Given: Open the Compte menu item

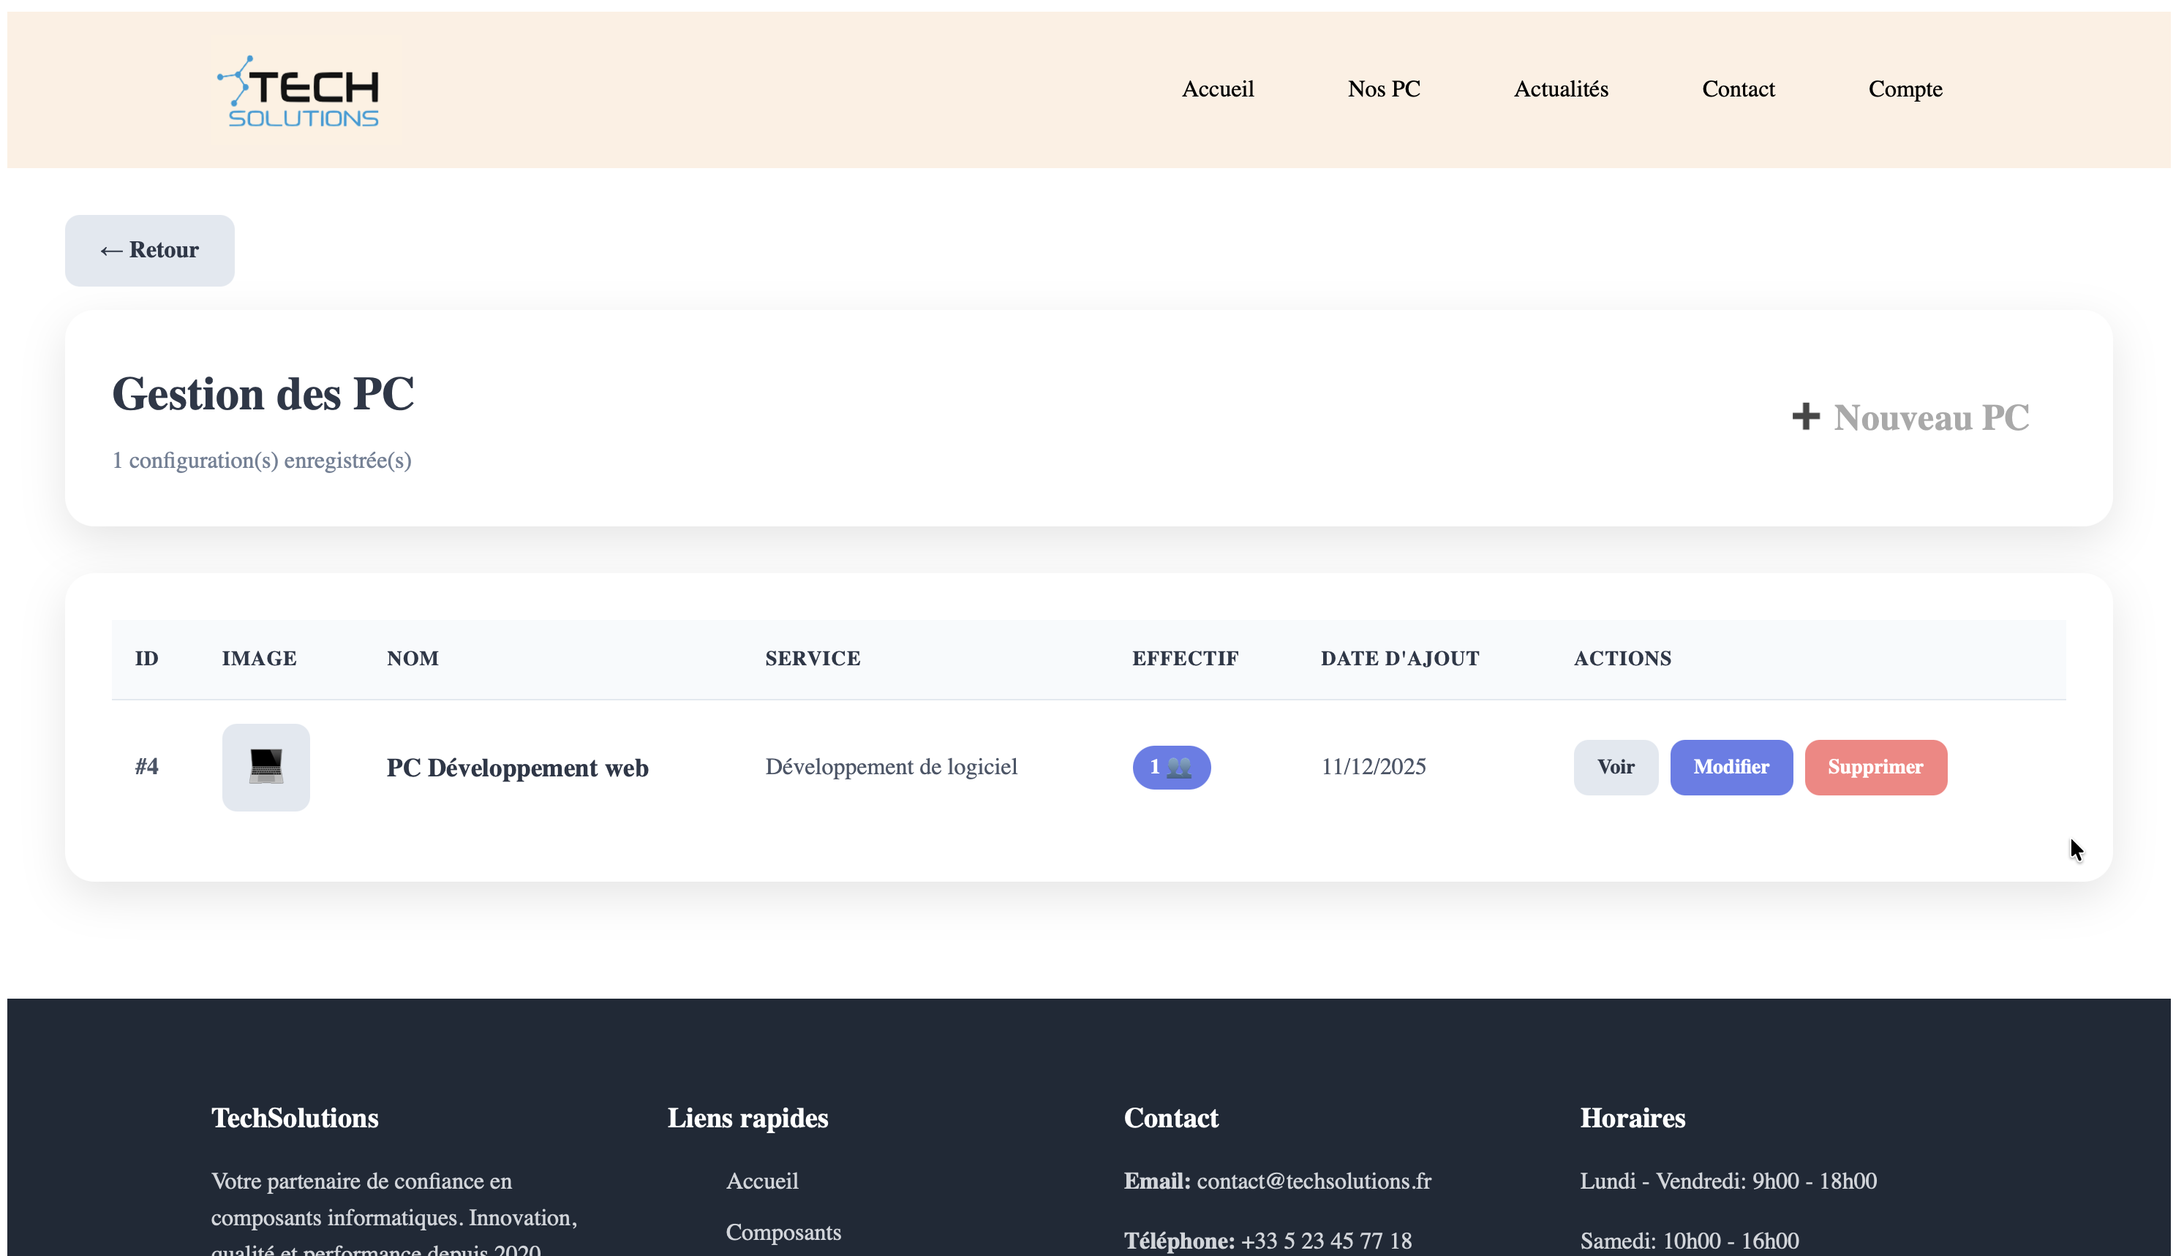Looking at the screenshot, I should (x=1905, y=89).
